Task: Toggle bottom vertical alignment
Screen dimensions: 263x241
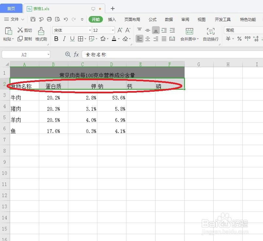Action: (156, 30)
